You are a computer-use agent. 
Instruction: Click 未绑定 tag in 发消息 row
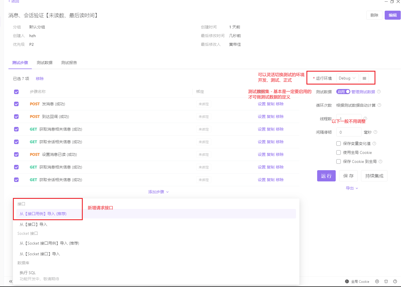pos(204,104)
